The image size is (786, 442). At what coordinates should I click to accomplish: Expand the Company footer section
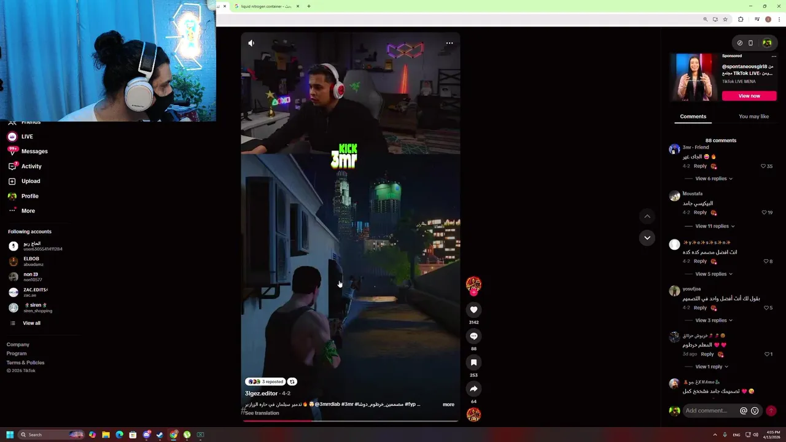point(18,344)
